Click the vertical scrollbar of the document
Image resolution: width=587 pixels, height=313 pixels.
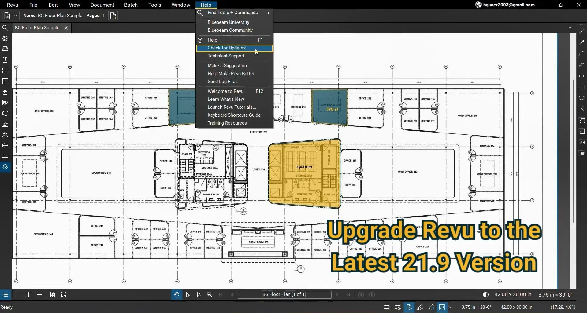pos(573,151)
